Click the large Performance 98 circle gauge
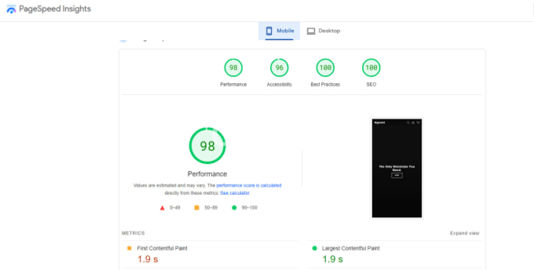 (207, 146)
